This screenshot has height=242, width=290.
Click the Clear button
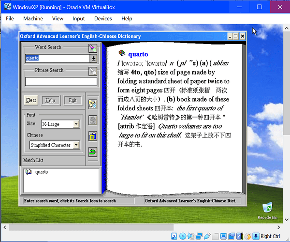(x=31, y=100)
